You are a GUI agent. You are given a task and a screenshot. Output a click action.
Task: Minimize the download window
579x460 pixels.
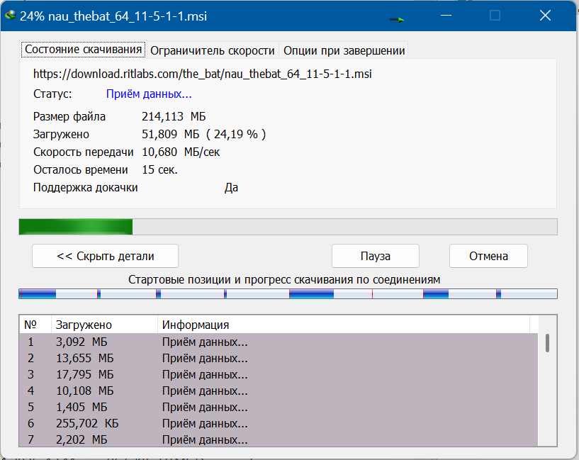tap(446, 16)
